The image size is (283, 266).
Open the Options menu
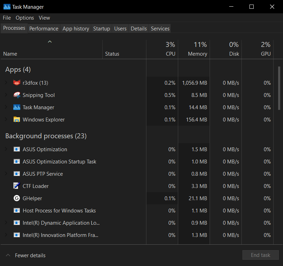tap(25, 18)
